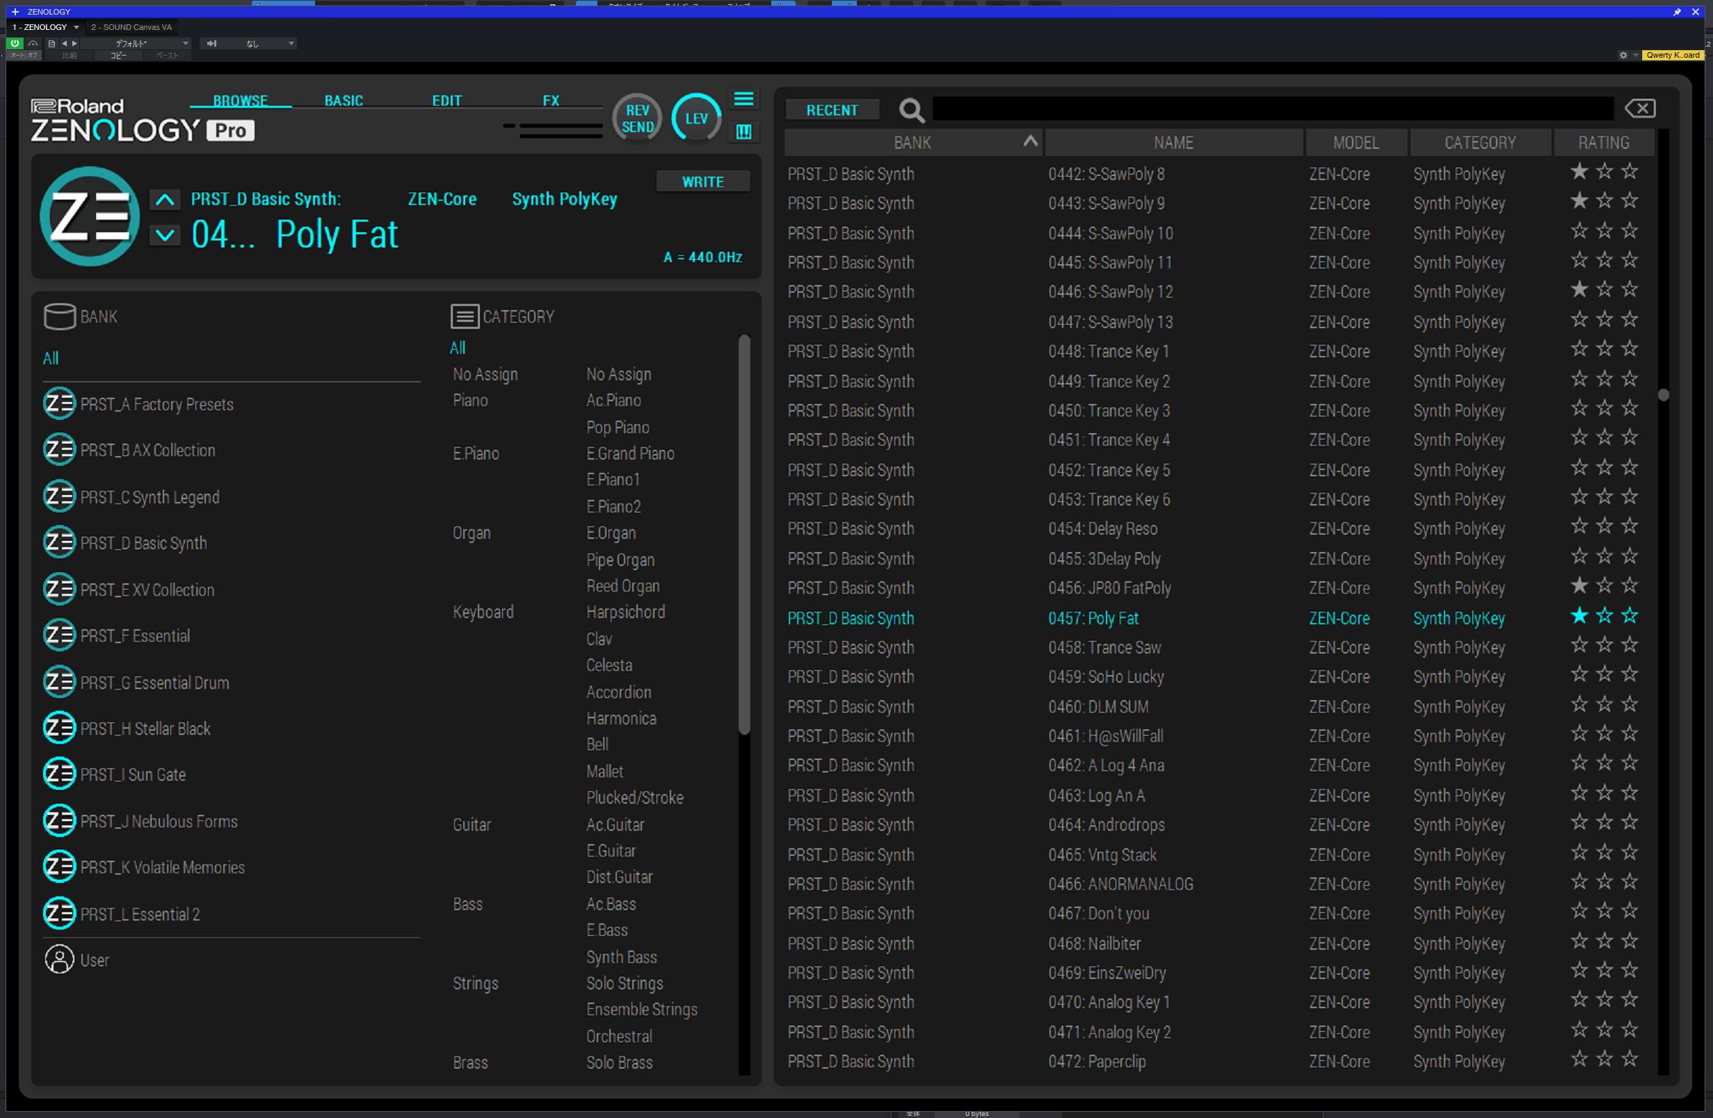Viewport: 1713px width, 1118px height.
Task: Open the 1 - ZENOLOGY instance dropdown arrow
Action: point(77,27)
